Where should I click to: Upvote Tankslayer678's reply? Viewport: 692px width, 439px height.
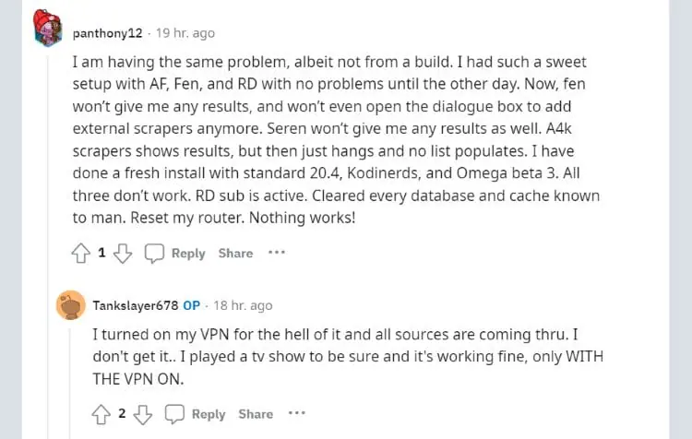[101, 414]
